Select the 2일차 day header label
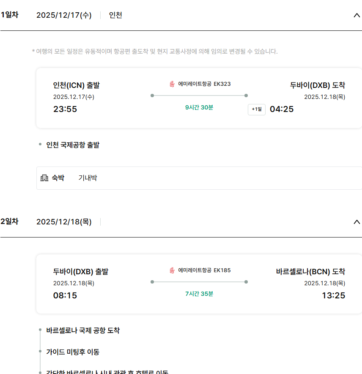Screen dimensions: 362x374 pos(9,221)
